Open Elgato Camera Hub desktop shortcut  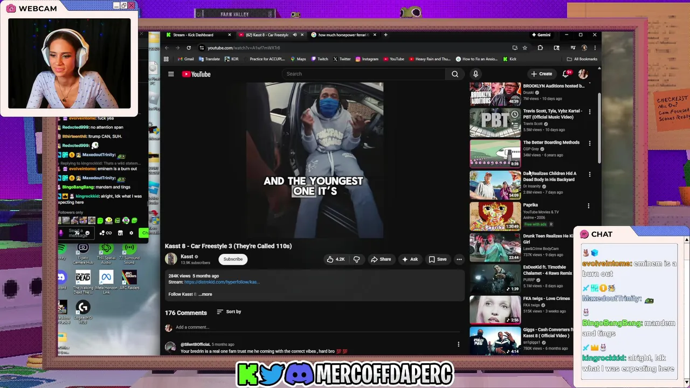83,253
